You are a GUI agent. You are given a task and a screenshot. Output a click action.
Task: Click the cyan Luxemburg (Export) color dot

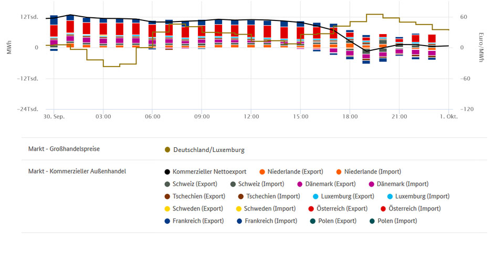click(x=316, y=196)
